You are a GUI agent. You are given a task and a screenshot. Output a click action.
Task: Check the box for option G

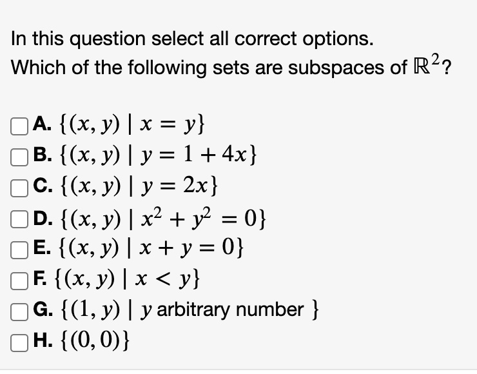(18, 310)
